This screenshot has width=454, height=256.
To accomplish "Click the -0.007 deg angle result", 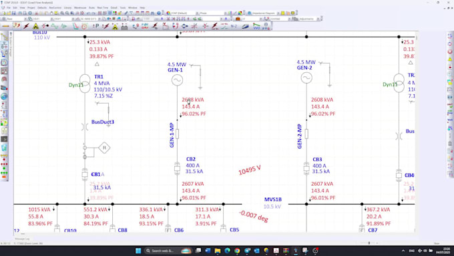I will (254, 217).
